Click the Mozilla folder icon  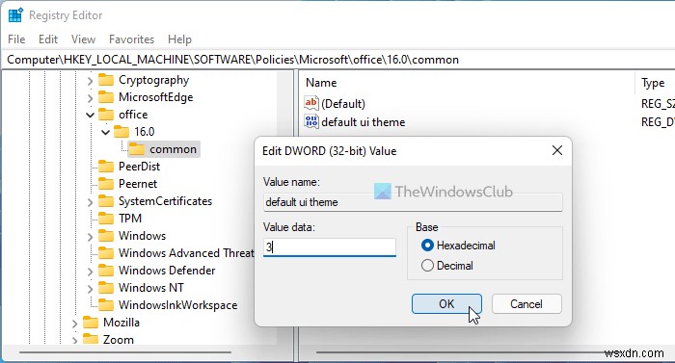91,323
